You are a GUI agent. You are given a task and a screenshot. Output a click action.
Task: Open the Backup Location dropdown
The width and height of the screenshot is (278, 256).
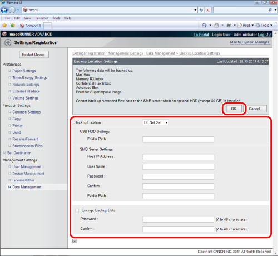pyautogui.click(x=156, y=122)
